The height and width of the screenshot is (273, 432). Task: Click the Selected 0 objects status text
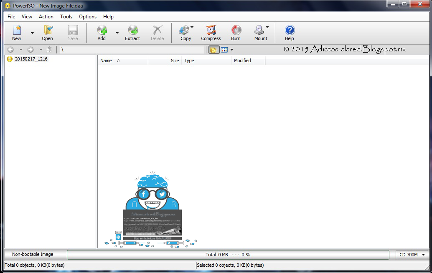[230, 265]
